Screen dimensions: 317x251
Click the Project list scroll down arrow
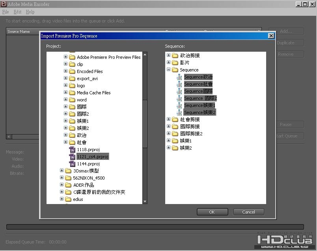click(x=145, y=201)
